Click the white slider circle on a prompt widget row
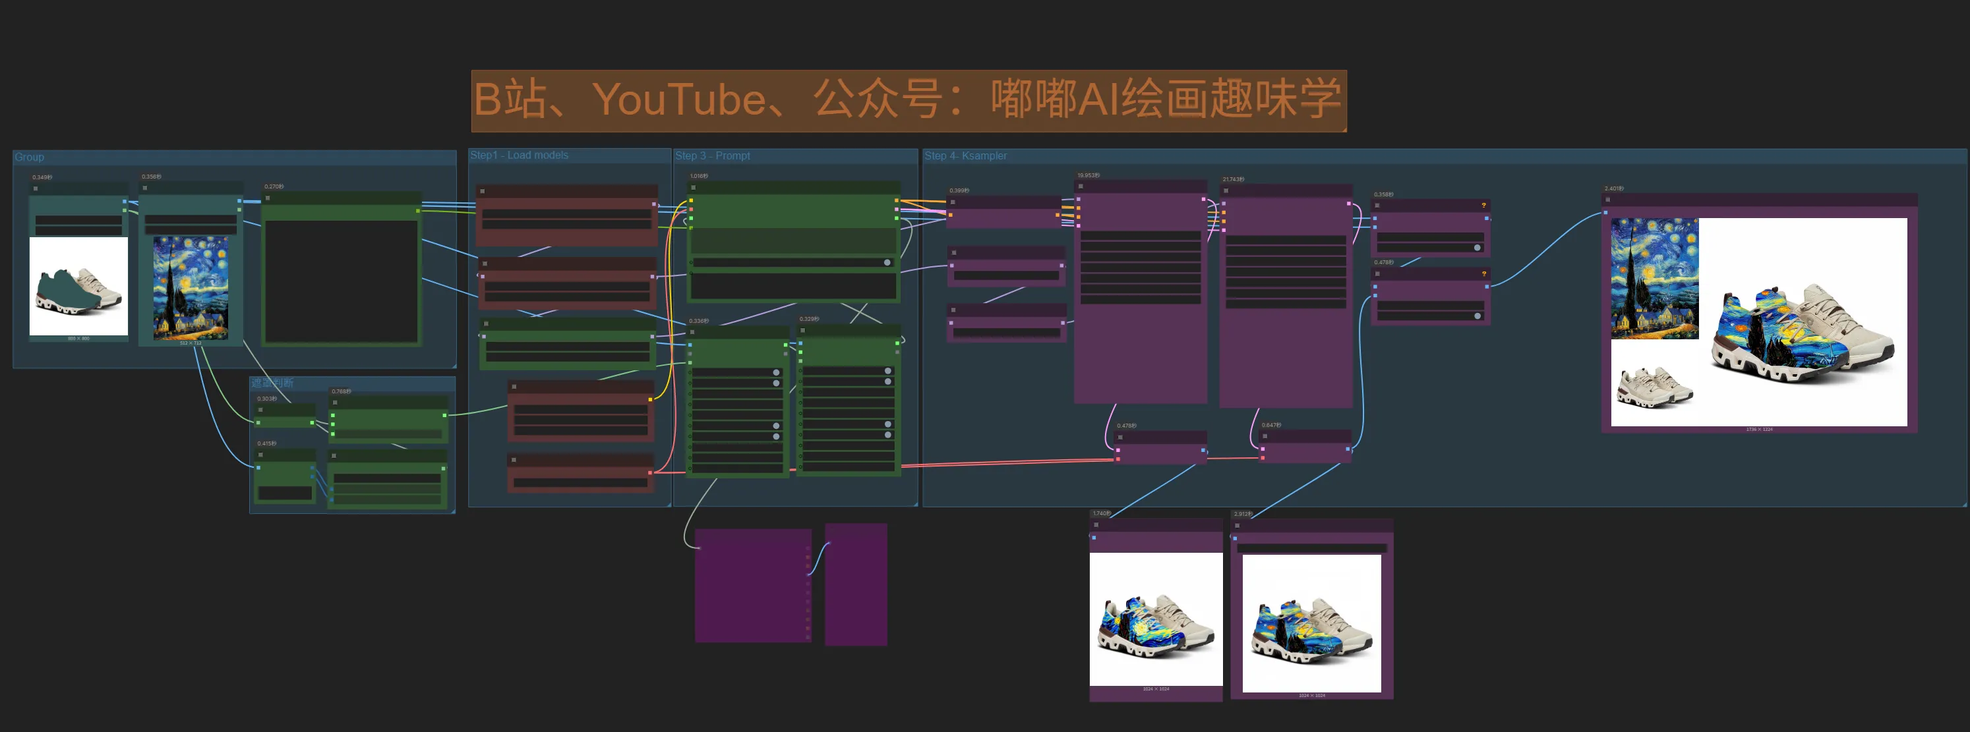This screenshot has height=732, width=1970. pyautogui.click(x=888, y=263)
